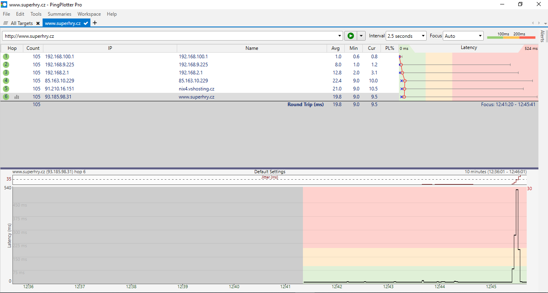Image resolution: width=548 pixels, height=293 pixels.
Task: Click the All Targets list icon
Action: 6,23
